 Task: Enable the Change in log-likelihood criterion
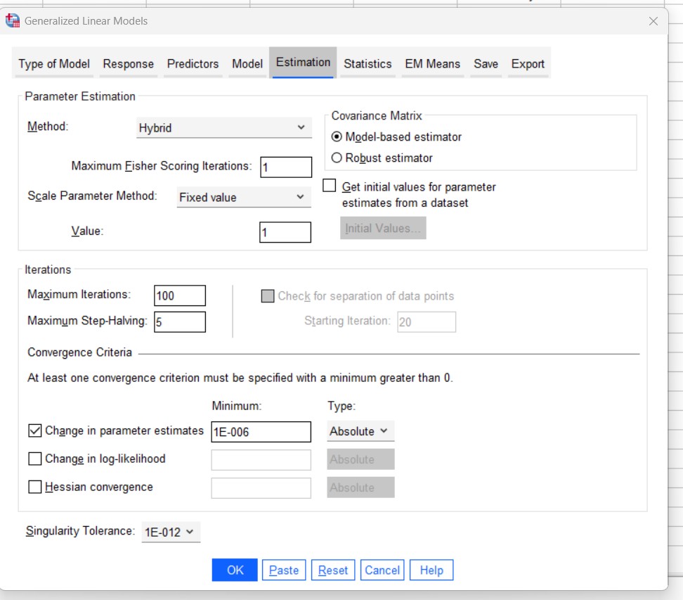(35, 459)
